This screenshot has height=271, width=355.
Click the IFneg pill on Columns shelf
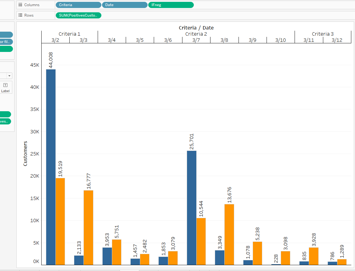(171, 5)
